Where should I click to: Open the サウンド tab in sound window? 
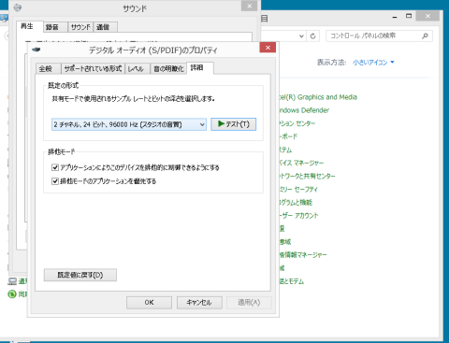[80, 27]
